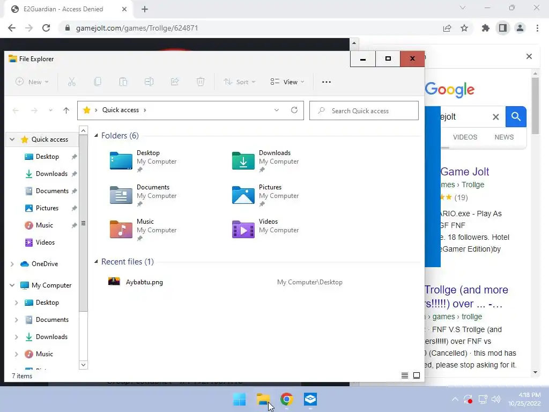Click the Cut scissors icon in File Explorer

click(72, 82)
